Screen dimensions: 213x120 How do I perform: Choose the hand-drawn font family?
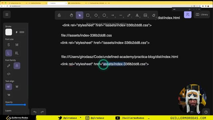pyautogui.click(x=9, y=66)
